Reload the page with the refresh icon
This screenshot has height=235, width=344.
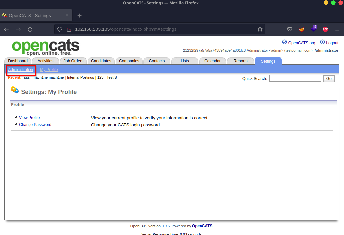pos(30,29)
